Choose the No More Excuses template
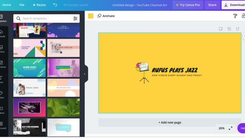The width and height of the screenshot is (245, 138). (30, 68)
